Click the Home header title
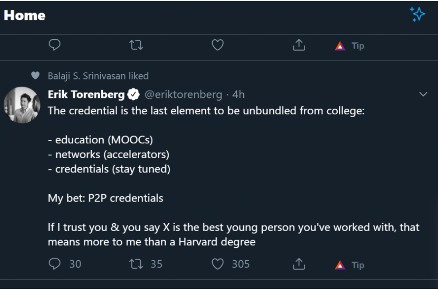Viewport: 438px width, 290px height. click(24, 15)
